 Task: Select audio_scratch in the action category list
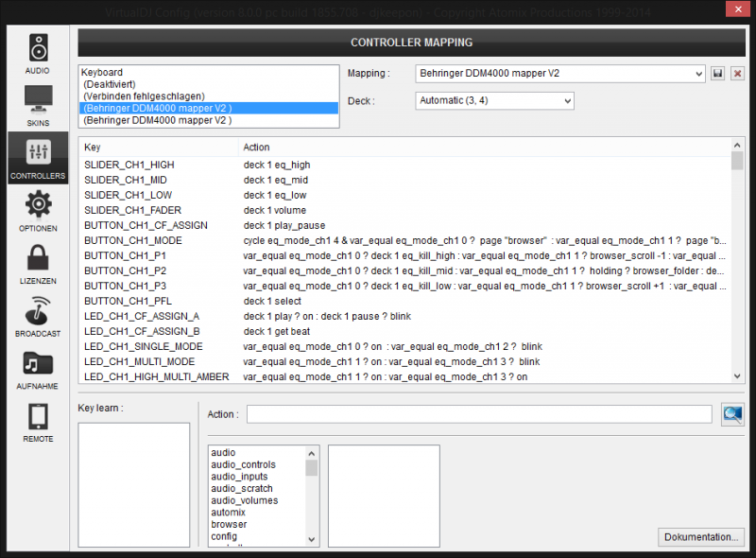pyautogui.click(x=243, y=488)
